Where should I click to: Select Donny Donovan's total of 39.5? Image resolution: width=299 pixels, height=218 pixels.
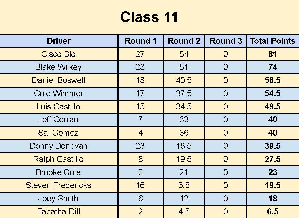[273, 146]
